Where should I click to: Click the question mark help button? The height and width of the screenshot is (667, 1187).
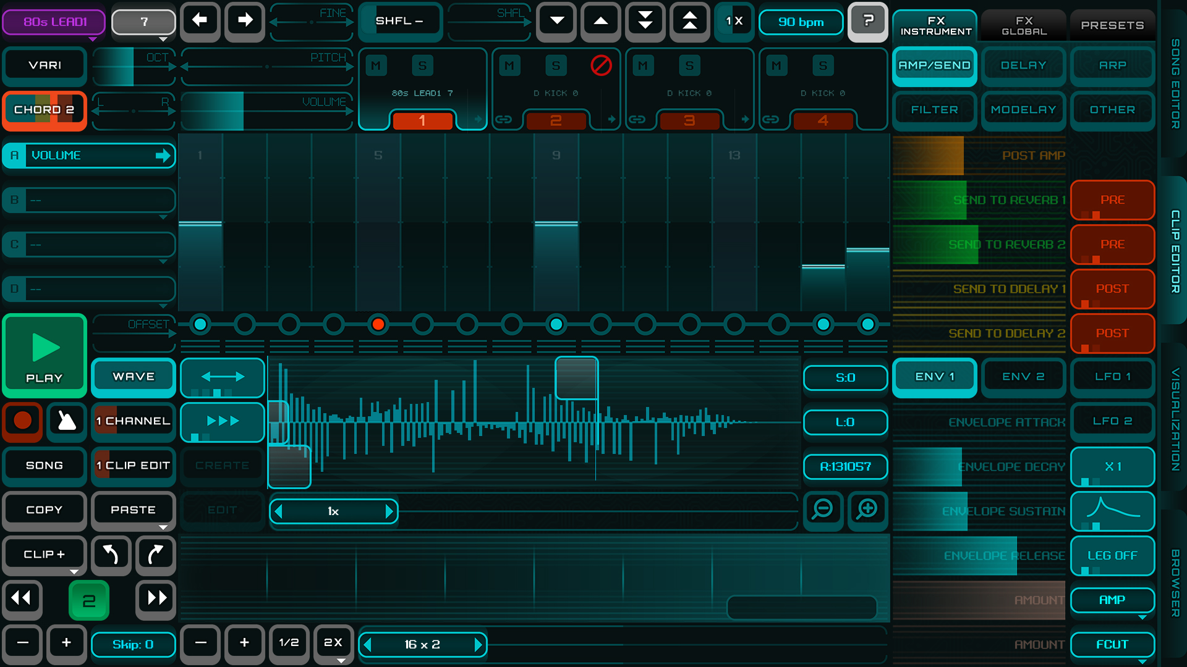coord(867,22)
